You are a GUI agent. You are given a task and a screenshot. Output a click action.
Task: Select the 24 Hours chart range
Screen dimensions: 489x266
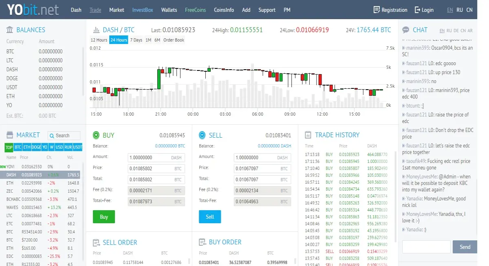pos(119,40)
